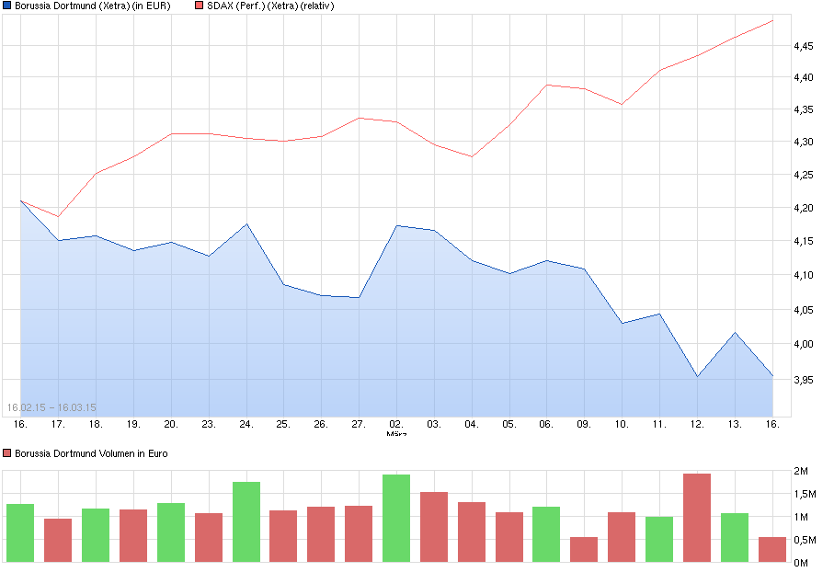
Task: Select the lowest dip of the blue price curve
Action: (696, 376)
